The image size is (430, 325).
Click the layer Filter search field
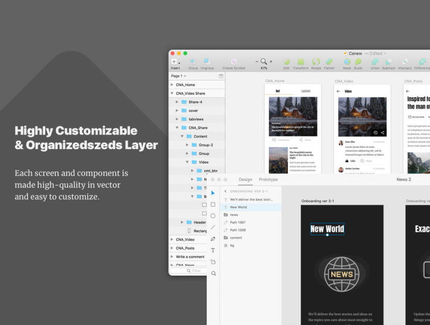tap(197, 271)
